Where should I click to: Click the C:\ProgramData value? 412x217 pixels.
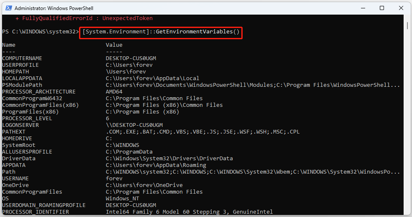point(129,152)
